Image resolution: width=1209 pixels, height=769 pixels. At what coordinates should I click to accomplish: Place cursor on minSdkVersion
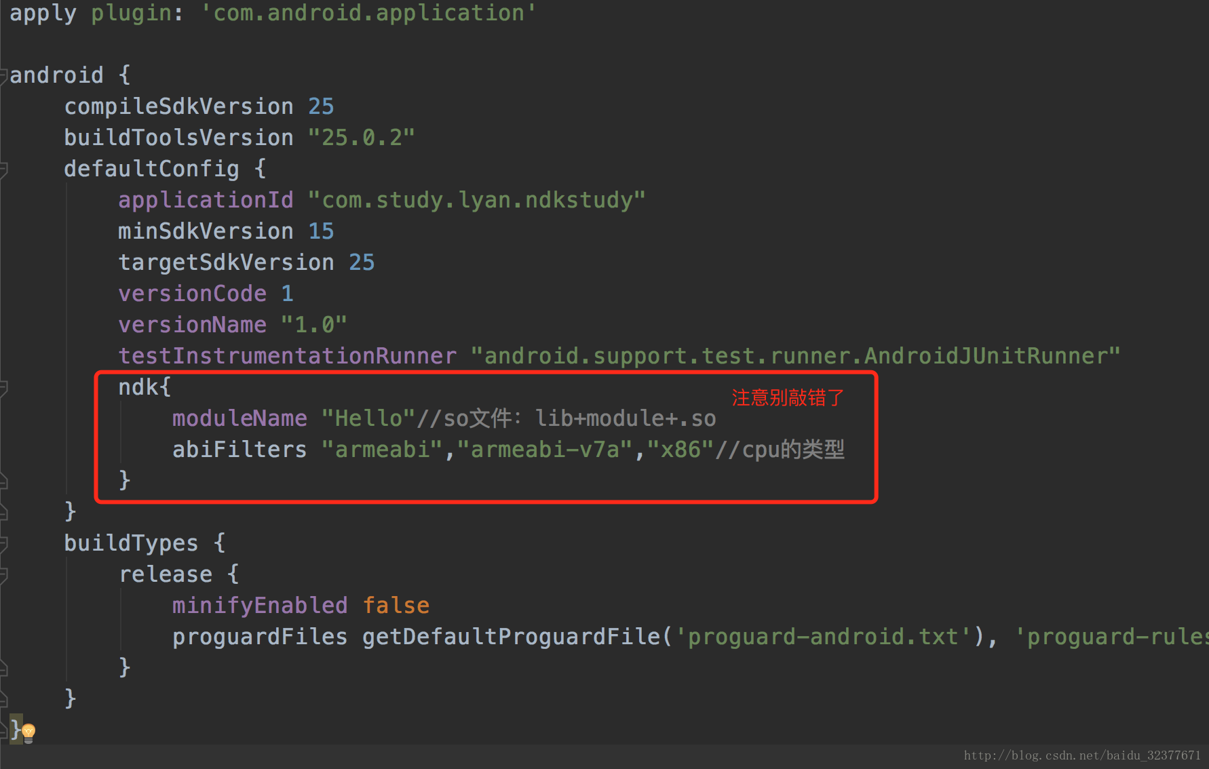tap(206, 231)
